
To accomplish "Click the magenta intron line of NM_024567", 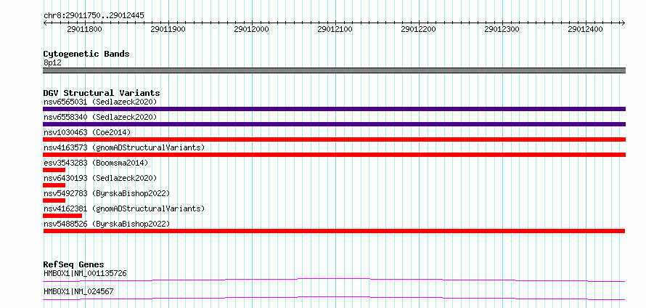I will tap(334, 298).
